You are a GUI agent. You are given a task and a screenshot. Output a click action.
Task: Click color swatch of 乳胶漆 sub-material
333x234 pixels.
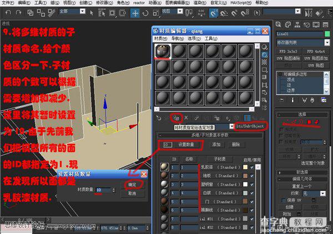[245, 167]
